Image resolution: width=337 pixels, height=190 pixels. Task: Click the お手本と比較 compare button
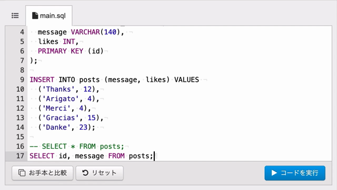(x=43, y=173)
